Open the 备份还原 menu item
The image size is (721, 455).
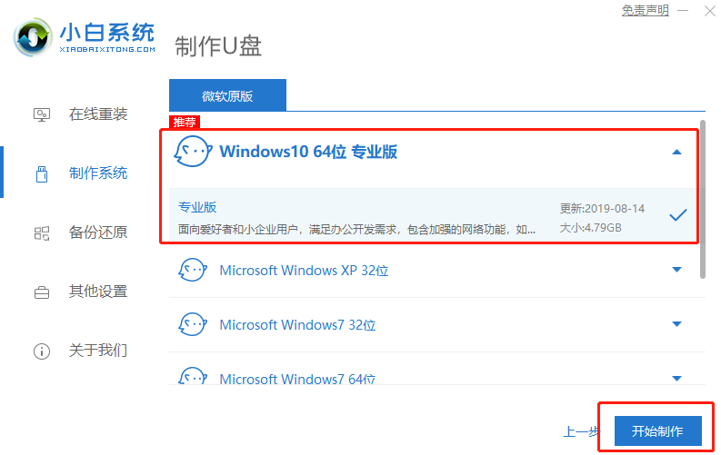98,232
